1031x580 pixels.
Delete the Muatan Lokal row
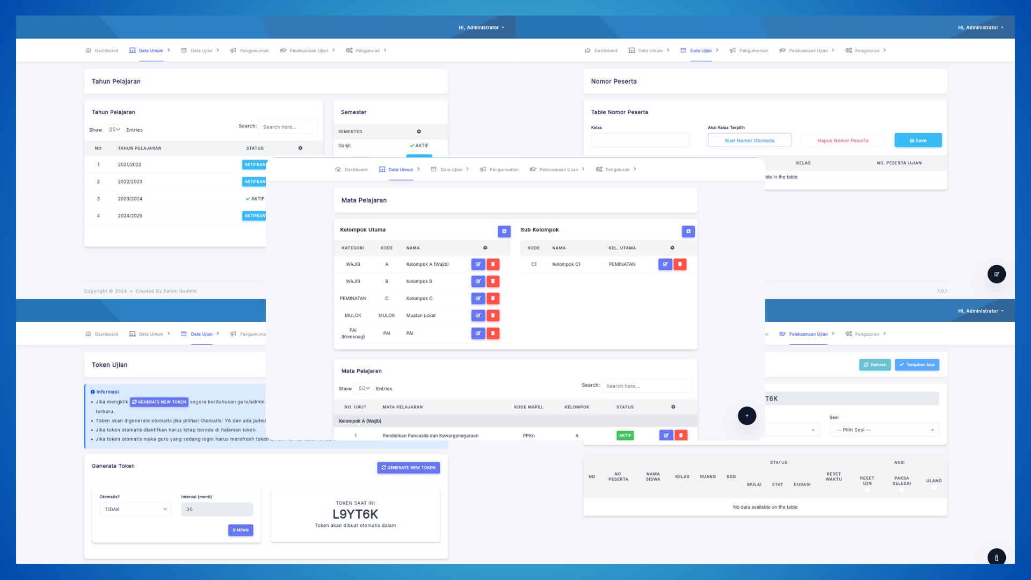pyautogui.click(x=493, y=316)
